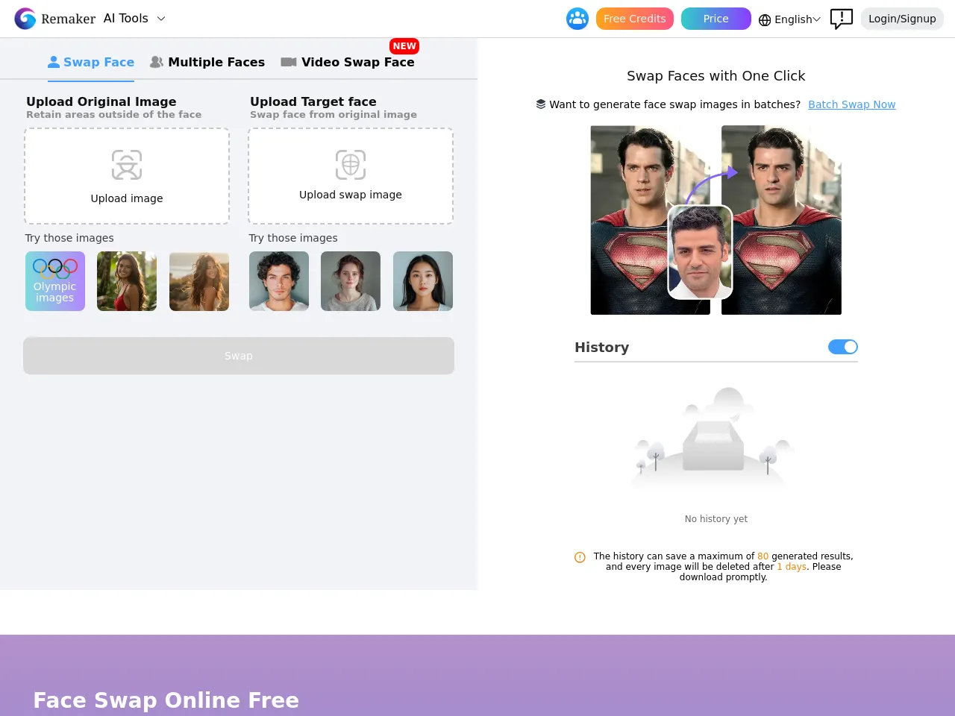
Task: Click the orange info icon beside history notice
Action: pyautogui.click(x=580, y=557)
